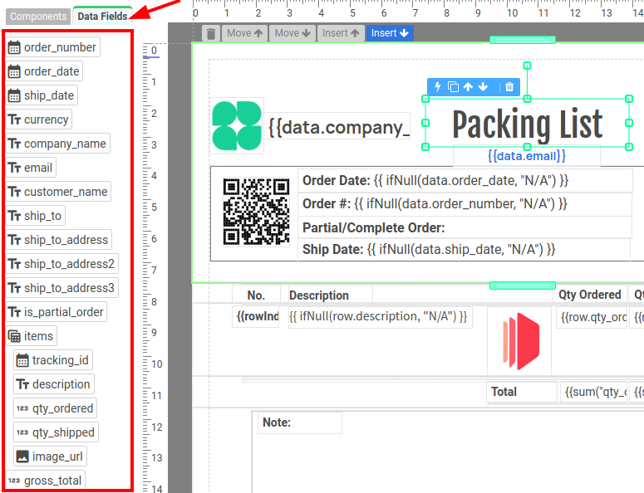This screenshot has width=644, height=493.
Task: Click the gray Insert up button
Action: [x=341, y=33]
